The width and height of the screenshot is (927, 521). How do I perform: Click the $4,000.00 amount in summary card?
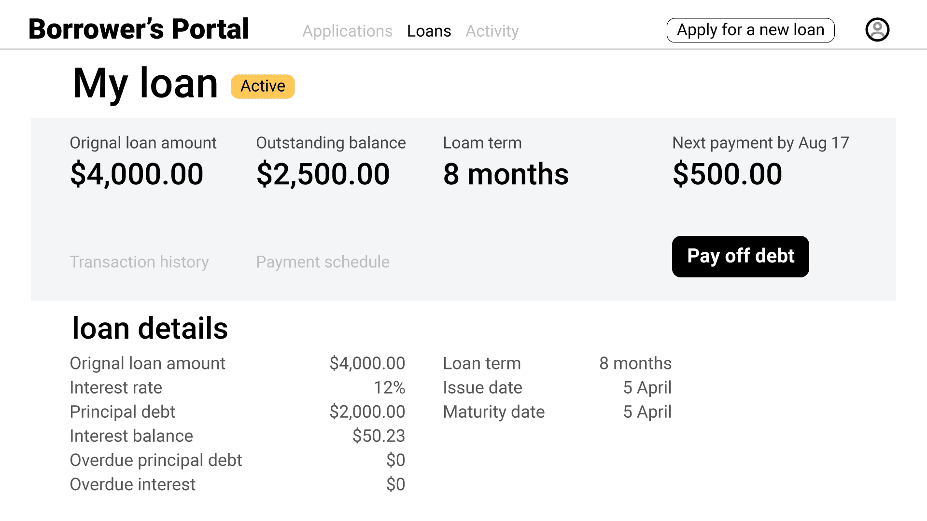pyautogui.click(x=137, y=174)
